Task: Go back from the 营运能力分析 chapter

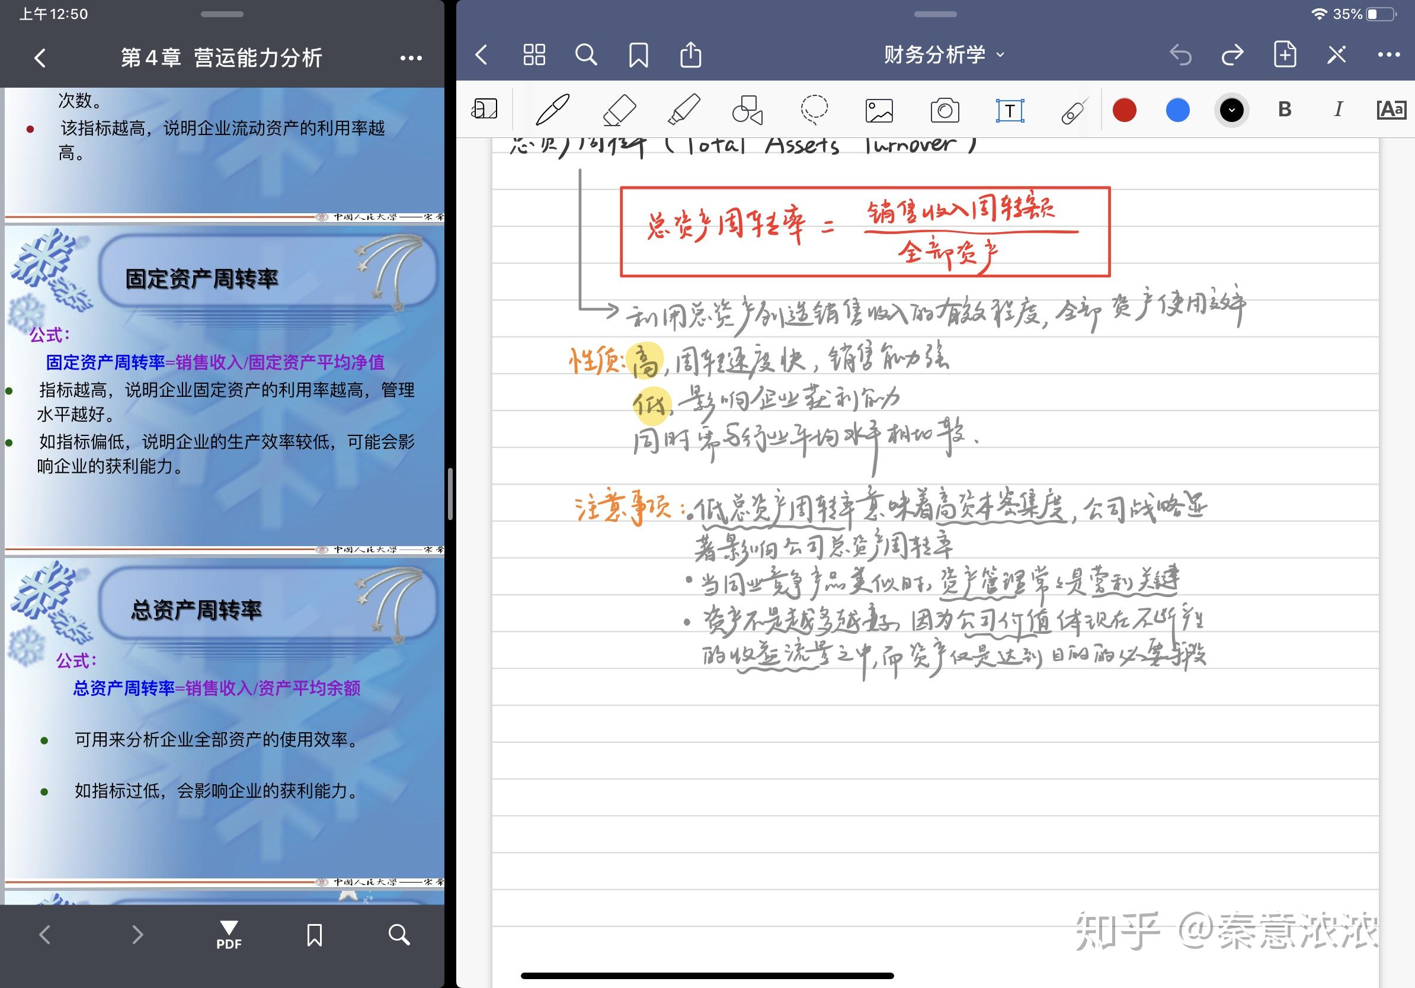Action: pyautogui.click(x=40, y=58)
